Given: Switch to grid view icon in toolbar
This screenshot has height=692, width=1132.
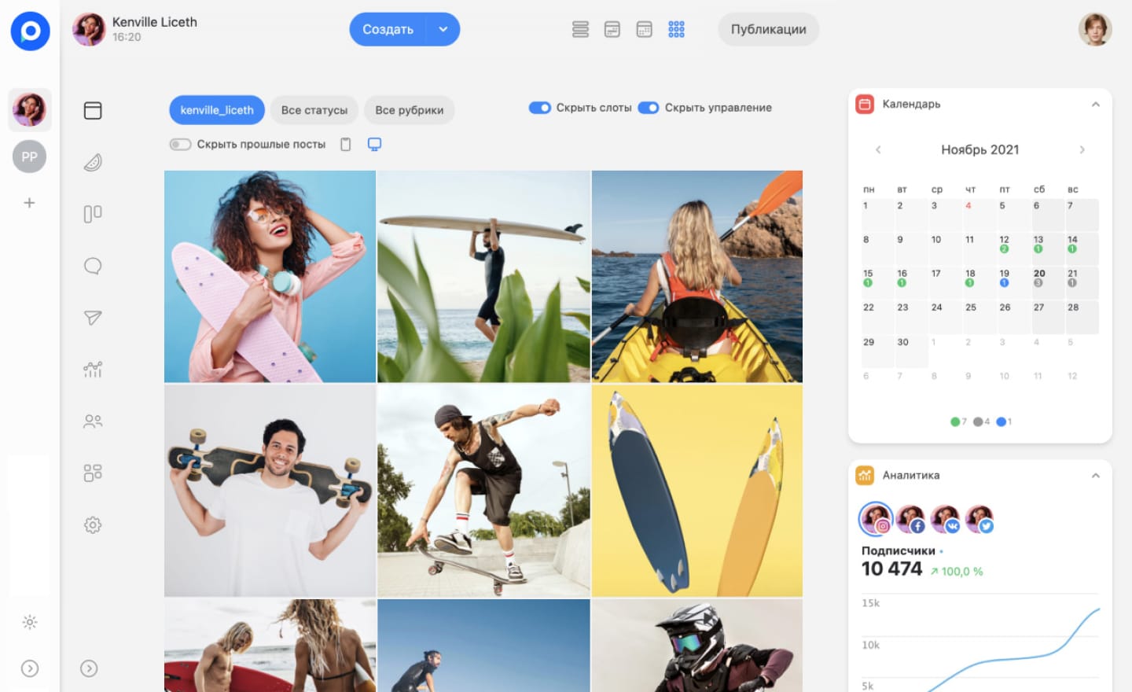Looking at the screenshot, I should click(x=676, y=29).
